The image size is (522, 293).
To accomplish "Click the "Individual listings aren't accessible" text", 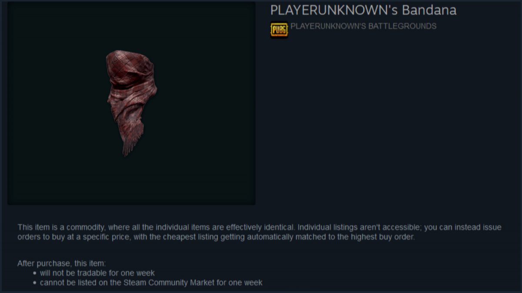I will pos(359,227).
